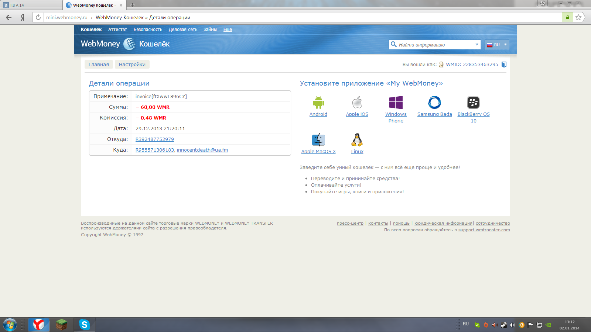Open the Настройки tab

(132, 65)
